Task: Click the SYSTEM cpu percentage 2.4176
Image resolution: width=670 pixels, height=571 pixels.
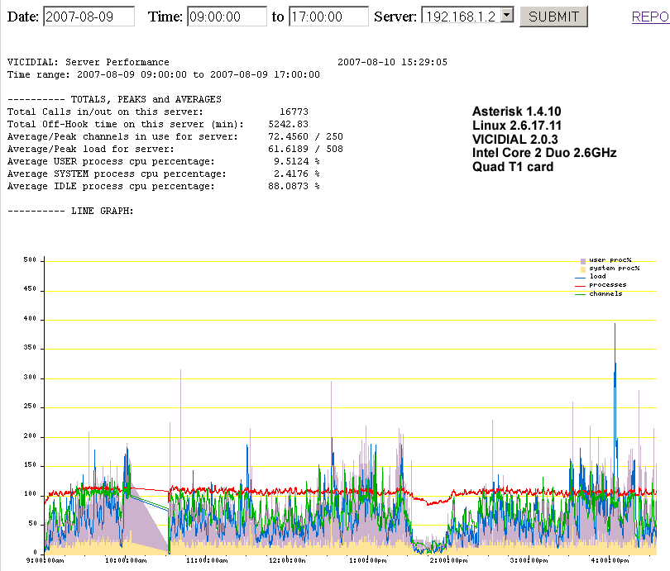Action: (291, 174)
